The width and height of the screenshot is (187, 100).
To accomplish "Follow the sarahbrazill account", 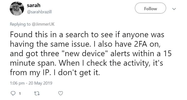I will 150,8.
